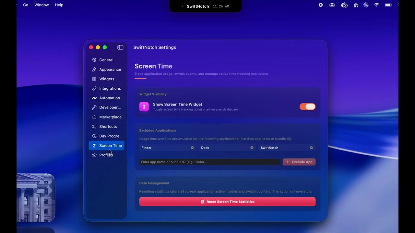Open the Help menu
Viewport: 415px width, 233px height.
coord(59,5)
